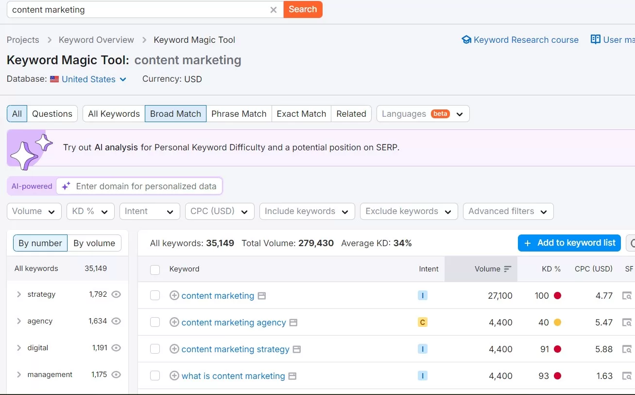Toggle eye icon for management group

pyautogui.click(x=116, y=375)
